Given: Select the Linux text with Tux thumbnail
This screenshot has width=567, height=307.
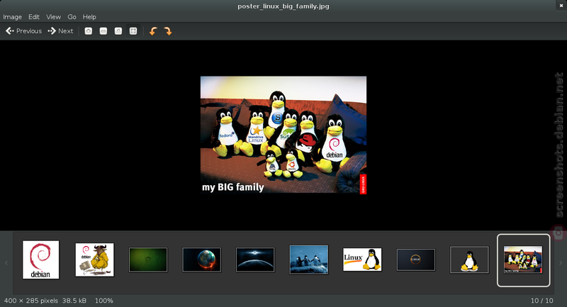Looking at the screenshot, I should click(362, 259).
